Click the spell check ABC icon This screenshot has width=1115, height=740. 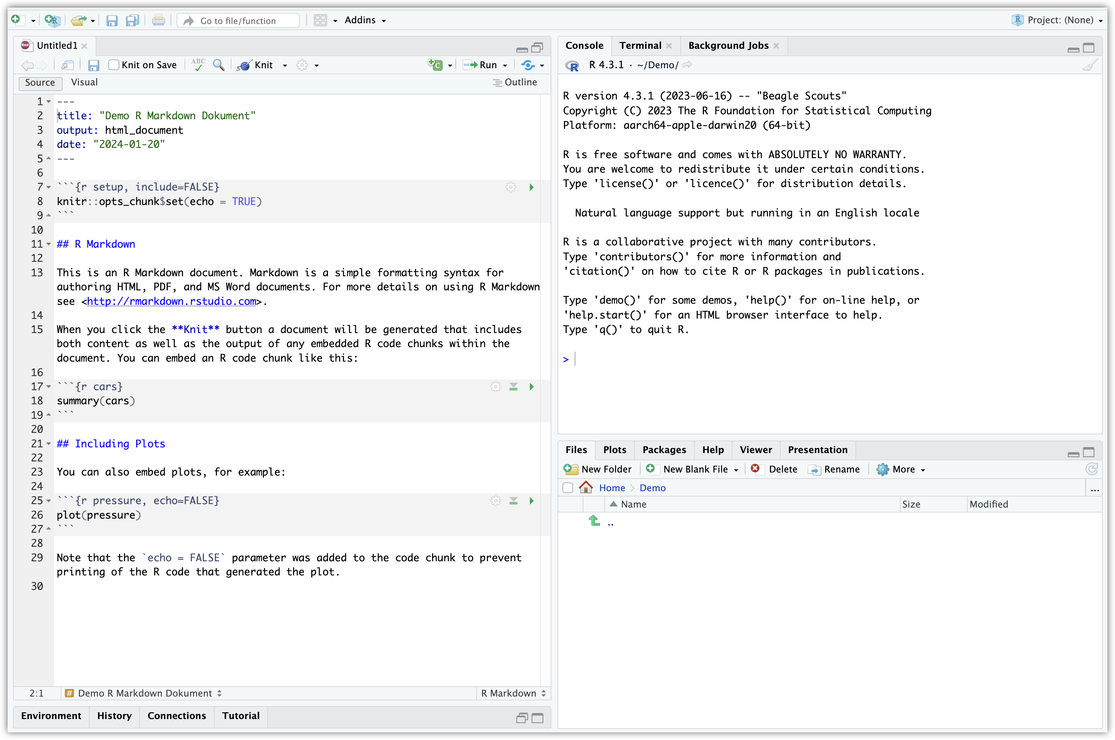(198, 65)
